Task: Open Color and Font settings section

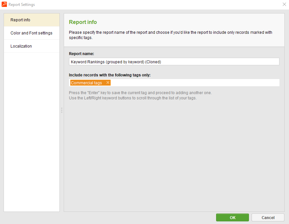Action: (x=32, y=33)
